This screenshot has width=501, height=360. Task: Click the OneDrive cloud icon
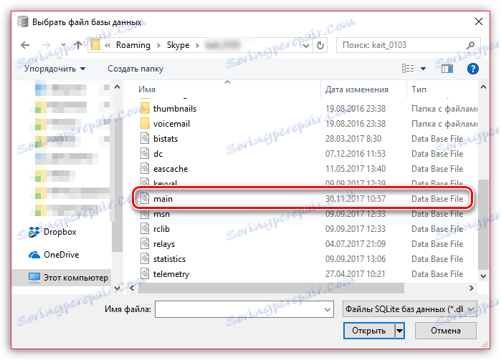click(x=34, y=255)
